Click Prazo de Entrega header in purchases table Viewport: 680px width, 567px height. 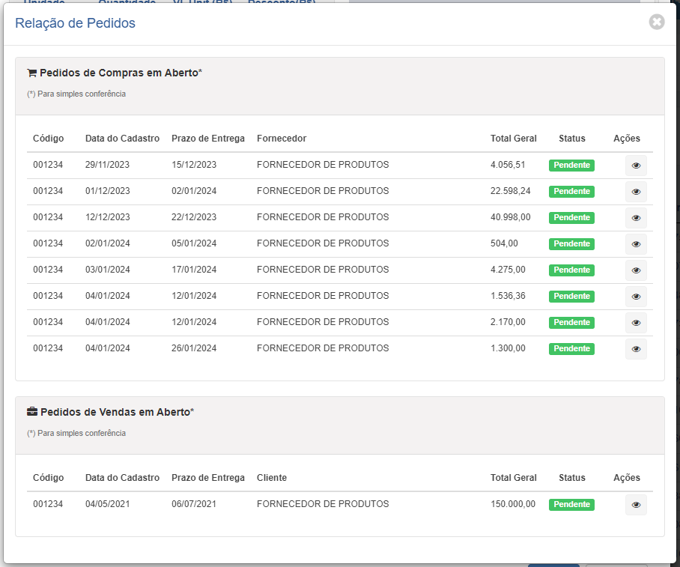208,139
